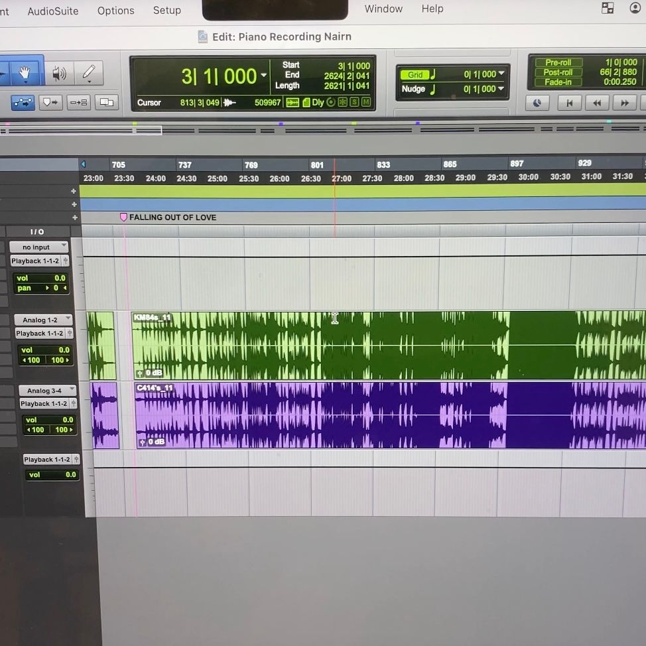This screenshot has height=646, width=646.
Task: Select the Pencil tool
Action: tap(88, 73)
